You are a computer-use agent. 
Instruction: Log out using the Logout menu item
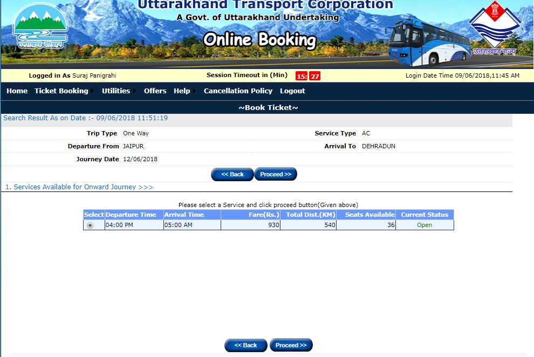[x=292, y=91]
